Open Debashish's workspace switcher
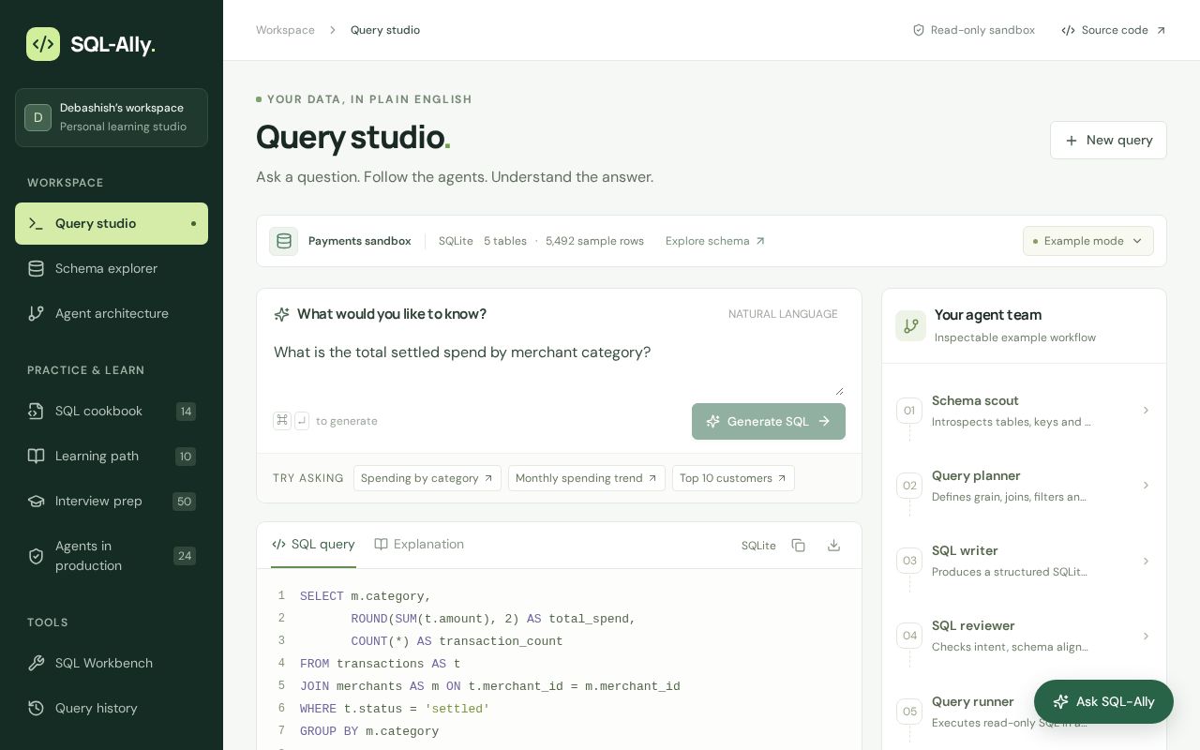 112,117
